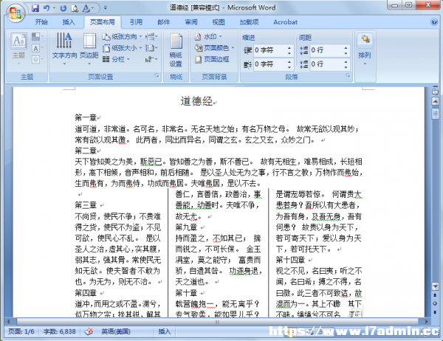Open theme fonts dropdown
The image size is (443, 341).
pyautogui.click(x=38, y=48)
